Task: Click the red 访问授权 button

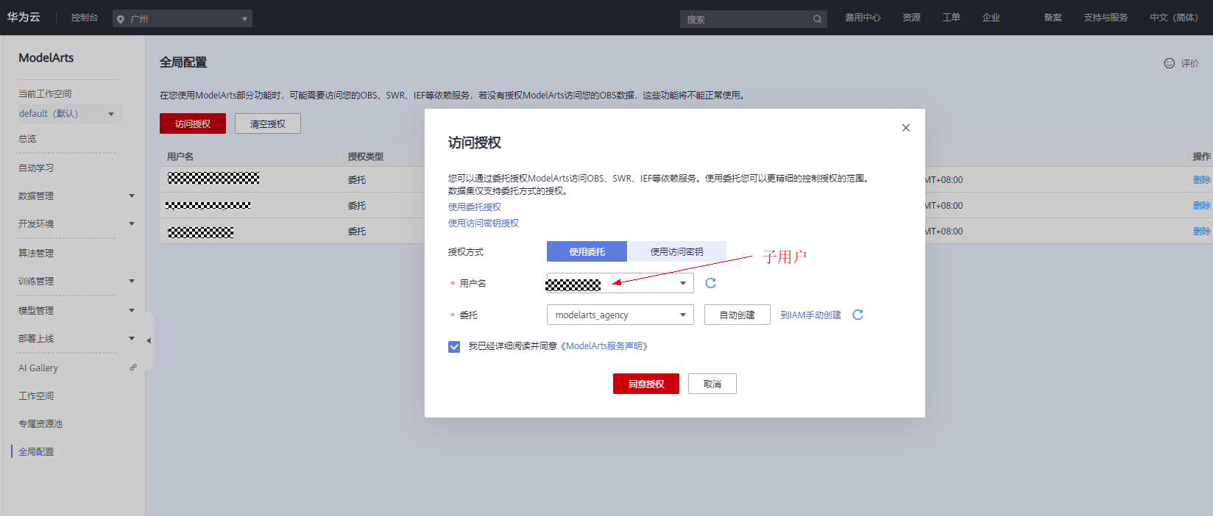Action: 193,123
